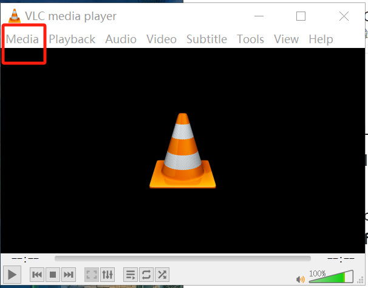Open the View menu
The image size is (368, 288).
[287, 39]
